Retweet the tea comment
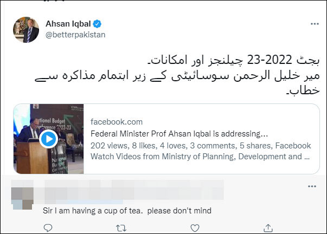The image size is (327, 234). 121,229
